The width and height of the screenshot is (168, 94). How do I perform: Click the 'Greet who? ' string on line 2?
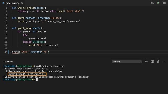[74, 11]
